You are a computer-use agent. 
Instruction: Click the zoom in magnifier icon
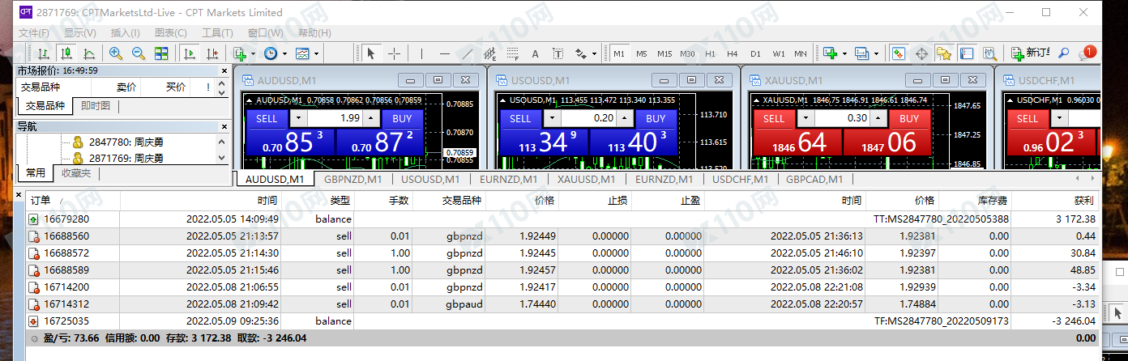[x=116, y=53]
